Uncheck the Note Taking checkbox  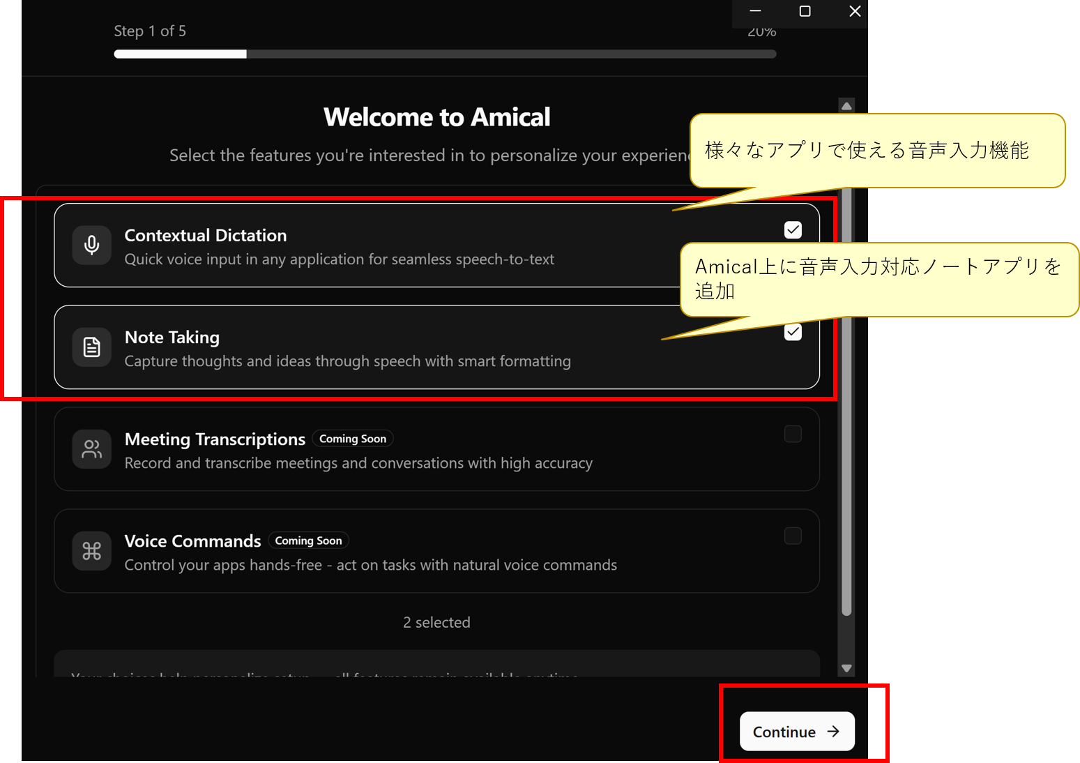click(x=793, y=332)
